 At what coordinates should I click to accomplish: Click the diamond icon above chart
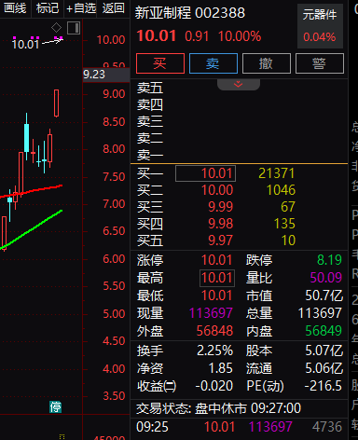tap(56, 28)
